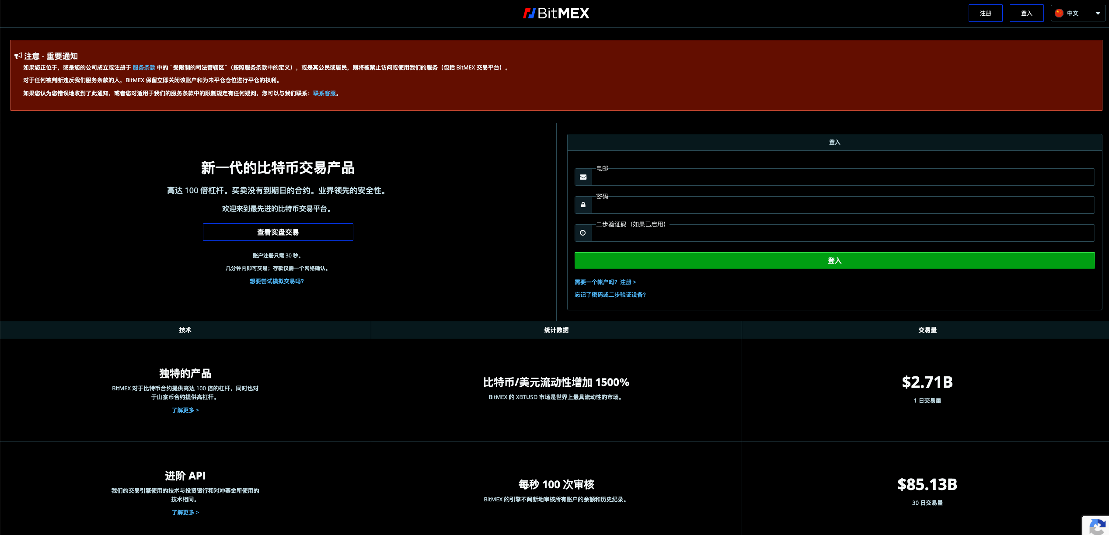The image size is (1109, 535).
Task: Click 账户注册只需 30 秒 text
Action: coord(277,255)
